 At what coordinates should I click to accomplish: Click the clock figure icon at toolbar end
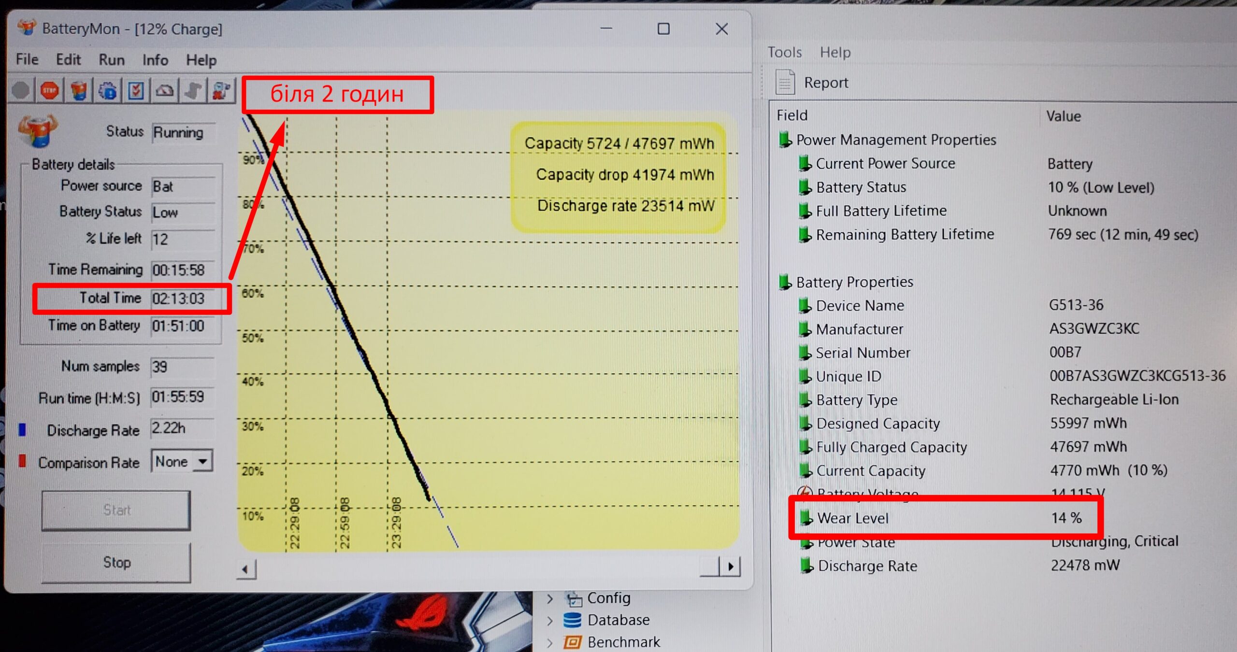[221, 90]
